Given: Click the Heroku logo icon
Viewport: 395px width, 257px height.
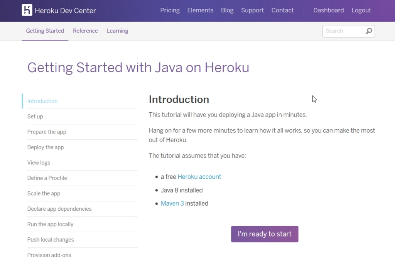Looking at the screenshot, I should point(27,10).
